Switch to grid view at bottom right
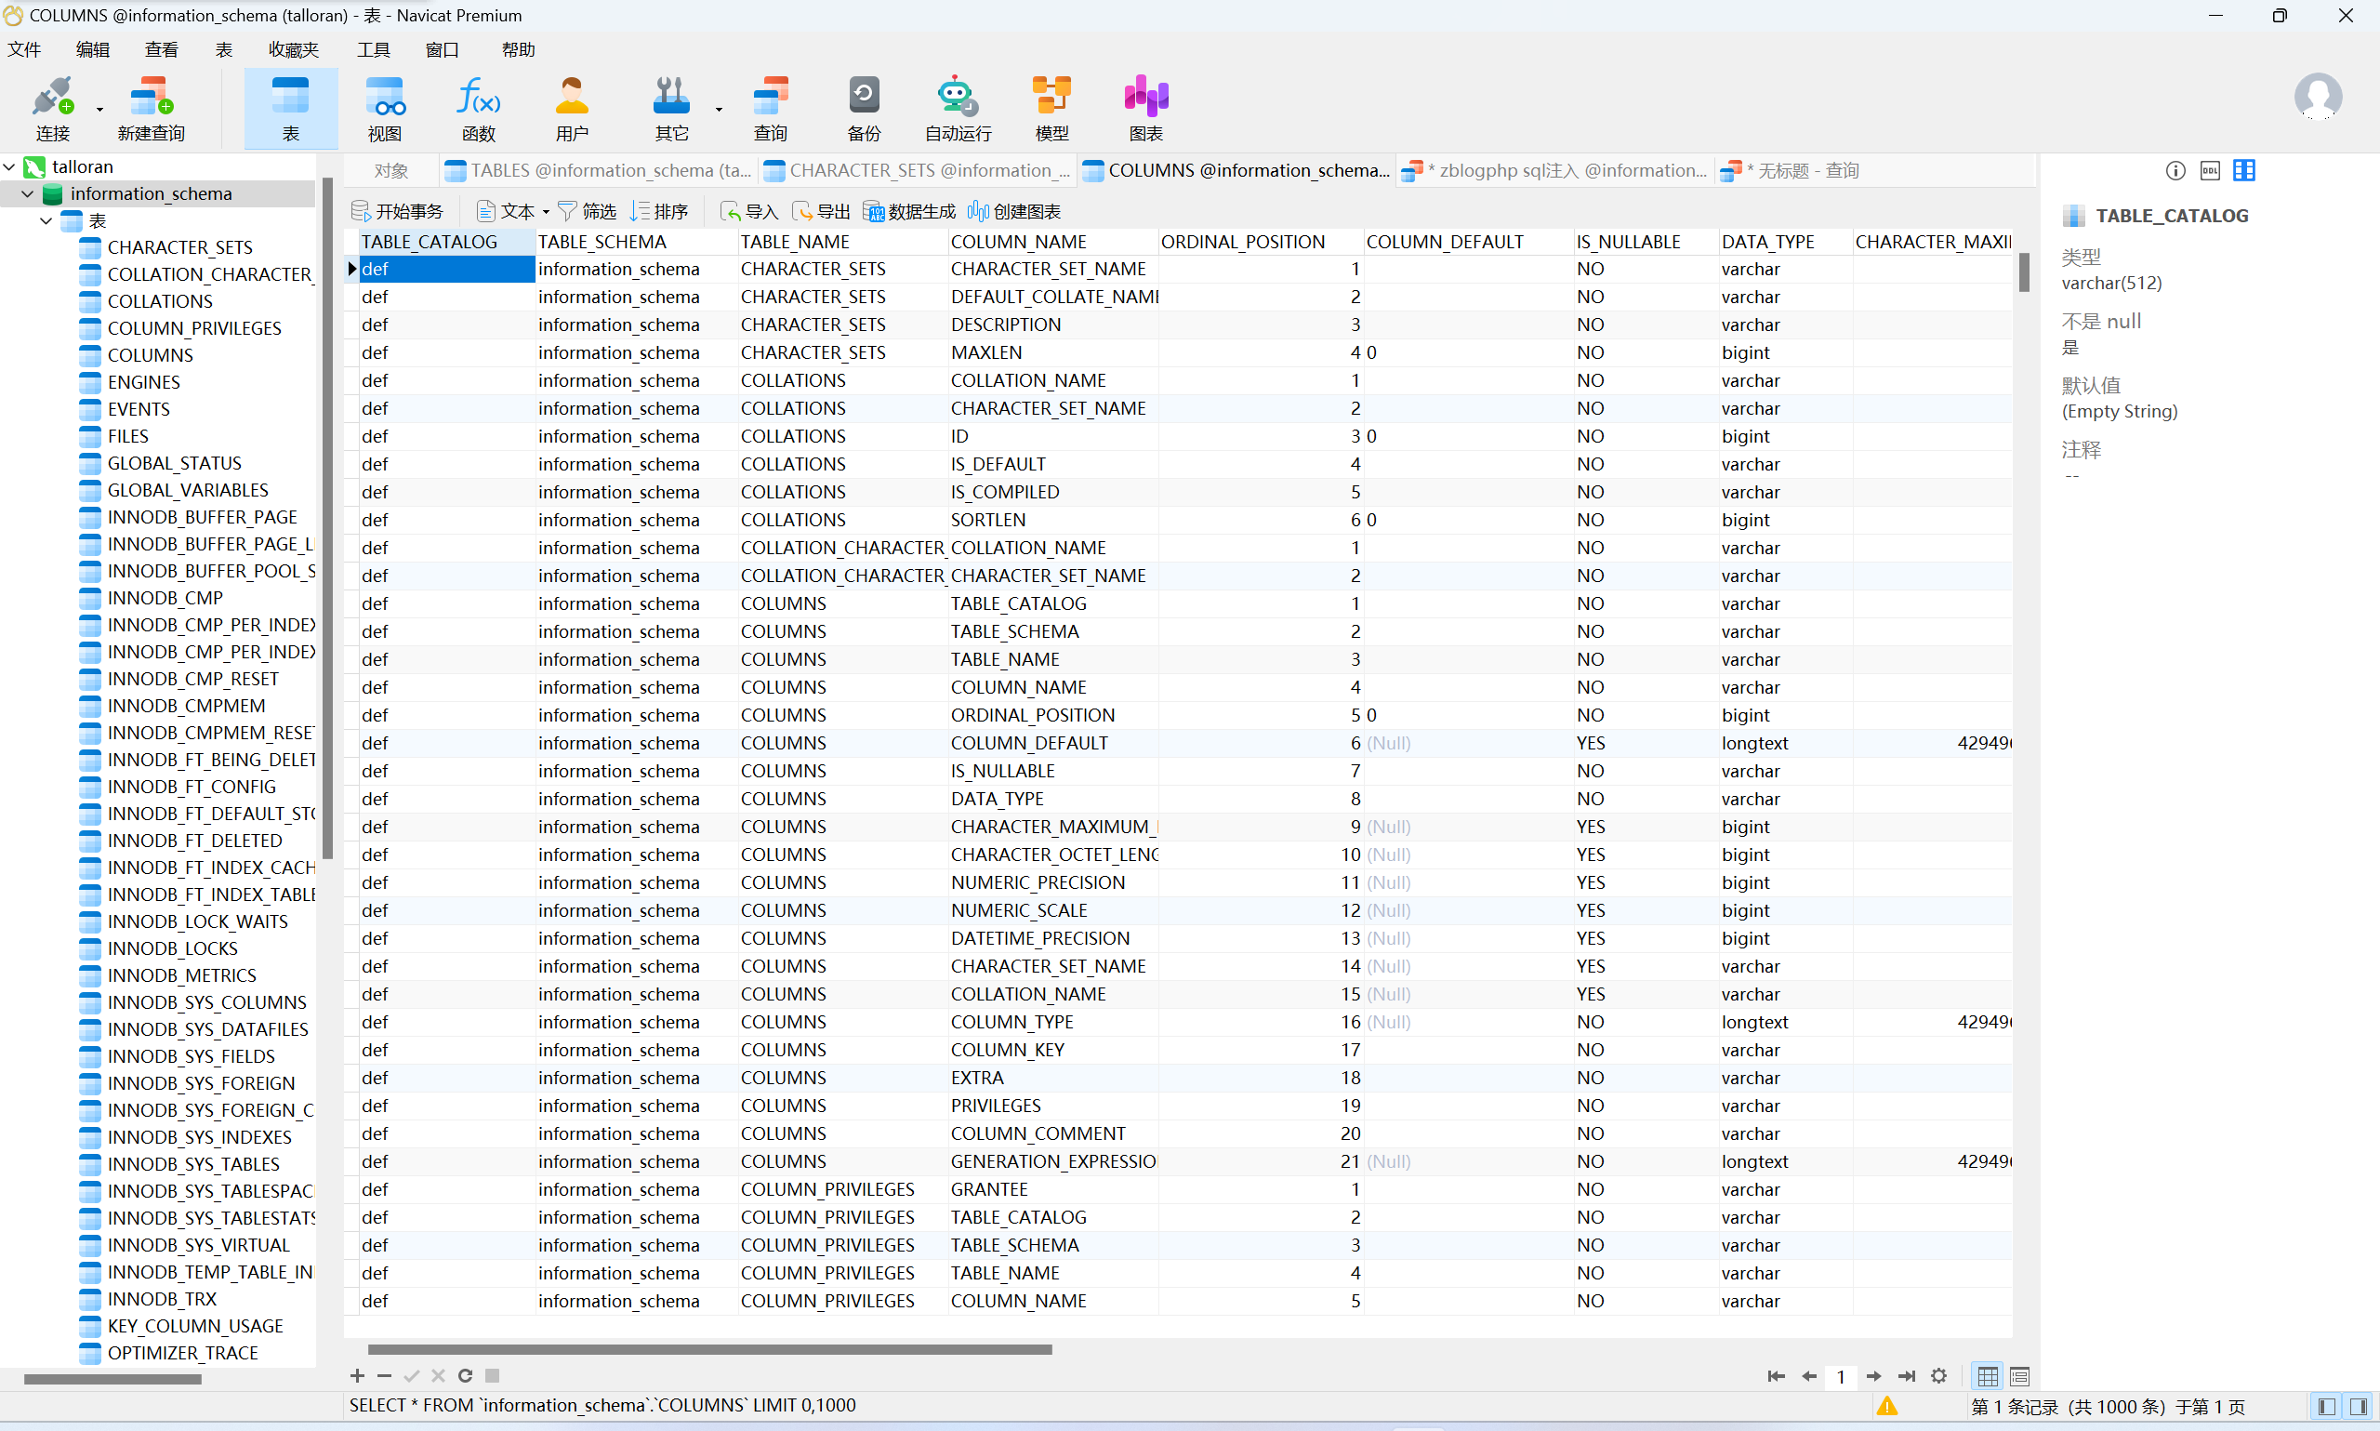The image size is (2380, 1431). point(1987,1376)
